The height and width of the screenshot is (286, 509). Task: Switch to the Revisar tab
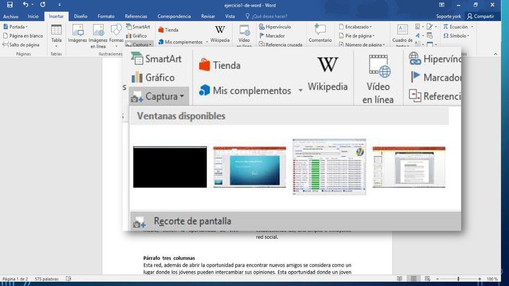pos(208,16)
